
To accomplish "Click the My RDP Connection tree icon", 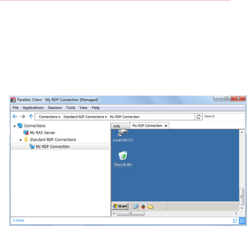I will 32,147.
